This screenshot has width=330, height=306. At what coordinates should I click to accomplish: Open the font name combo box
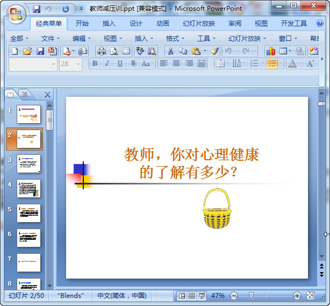33,64
